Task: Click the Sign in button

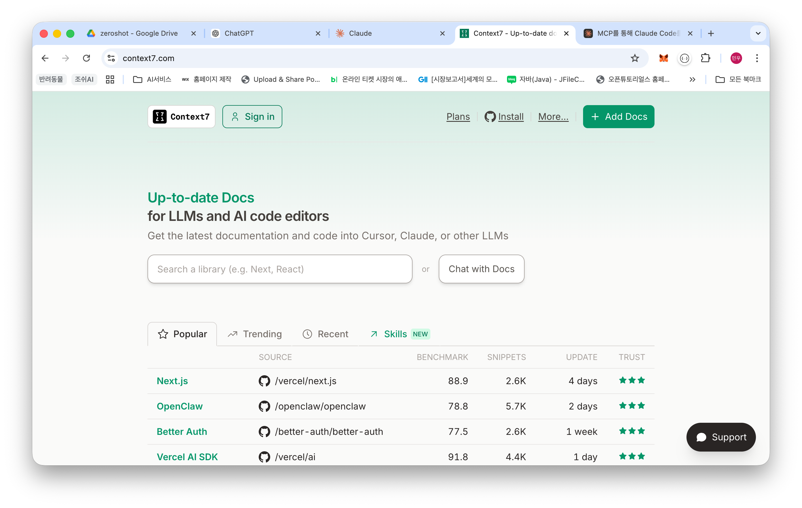Action: (252, 117)
